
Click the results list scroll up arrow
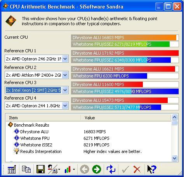(174, 117)
